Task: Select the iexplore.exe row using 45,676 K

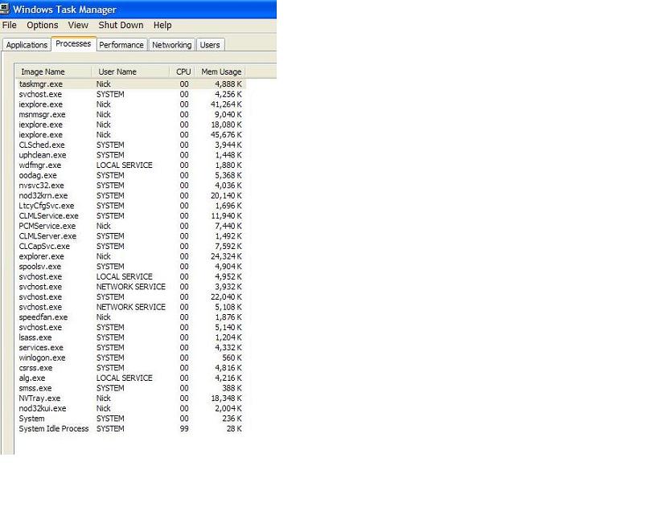Action: pos(131,135)
